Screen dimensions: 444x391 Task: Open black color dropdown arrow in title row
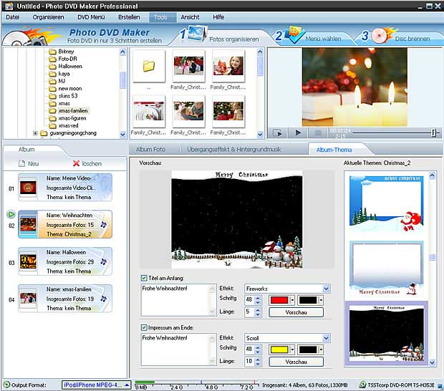point(321,300)
